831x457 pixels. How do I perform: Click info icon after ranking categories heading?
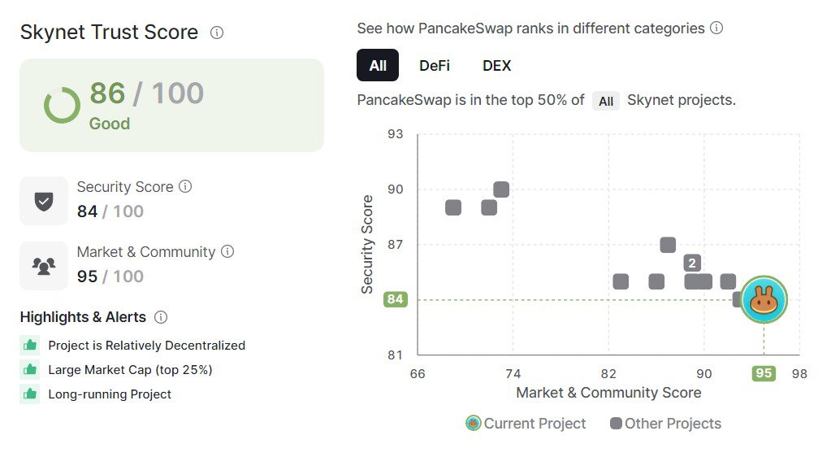[716, 28]
